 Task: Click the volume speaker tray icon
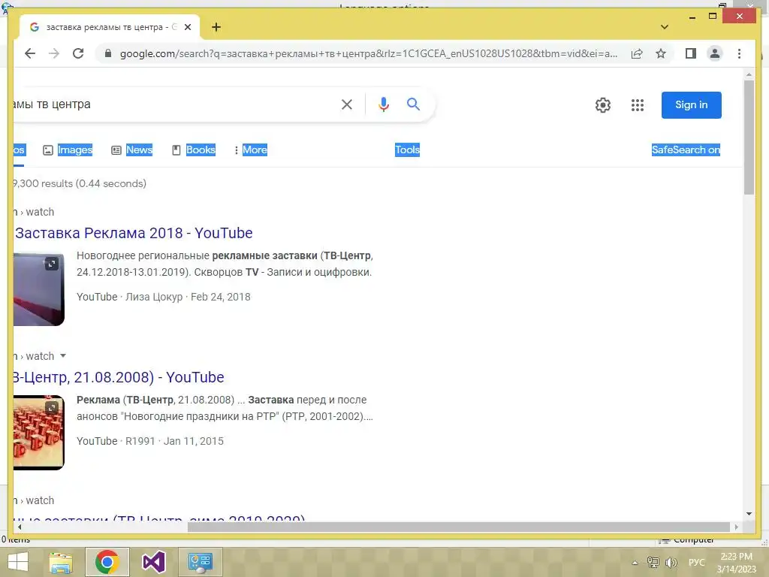pos(671,563)
